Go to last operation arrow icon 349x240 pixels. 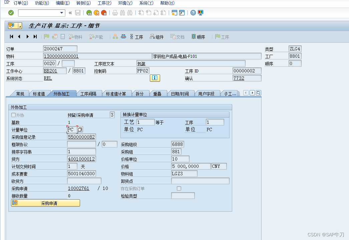pyautogui.click(x=35, y=36)
